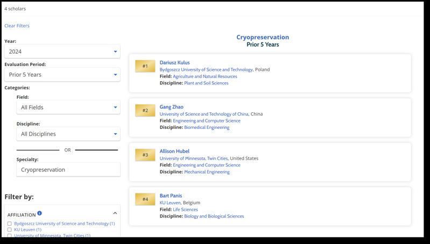Click the #1 gold rank badge
Viewport: 430px width, 244px height.
point(145,66)
